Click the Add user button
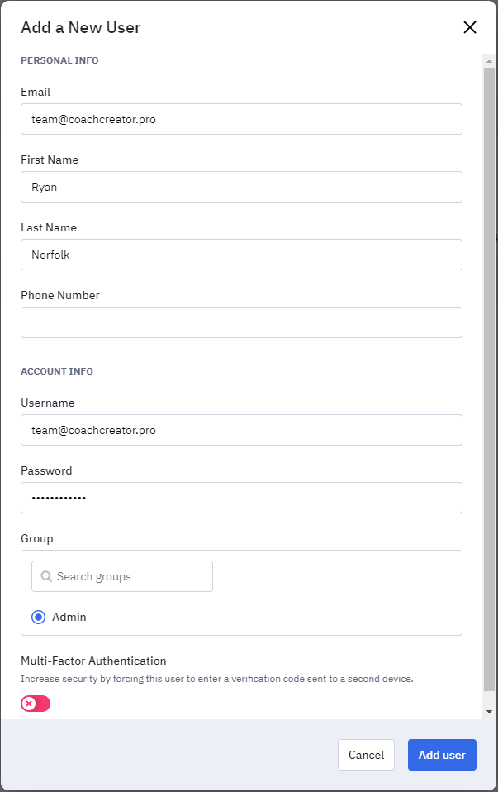 tap(442, 755)
